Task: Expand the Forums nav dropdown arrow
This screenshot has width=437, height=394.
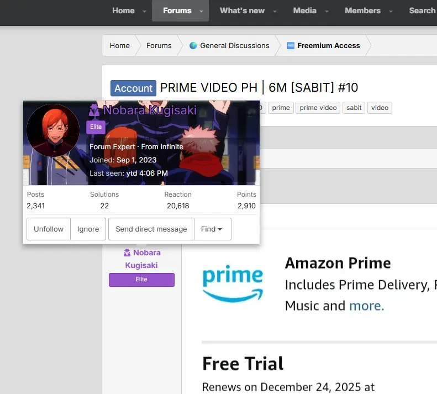Action: click(x=201, y=12)
